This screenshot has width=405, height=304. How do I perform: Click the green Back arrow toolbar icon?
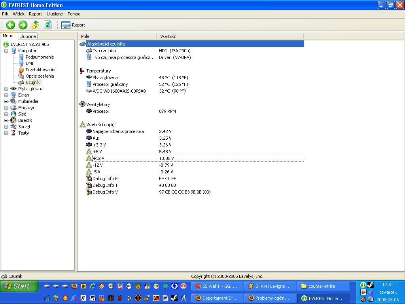point(11,25)
